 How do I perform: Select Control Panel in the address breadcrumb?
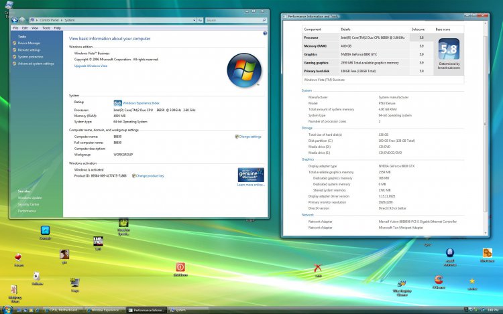coord(49,20)
